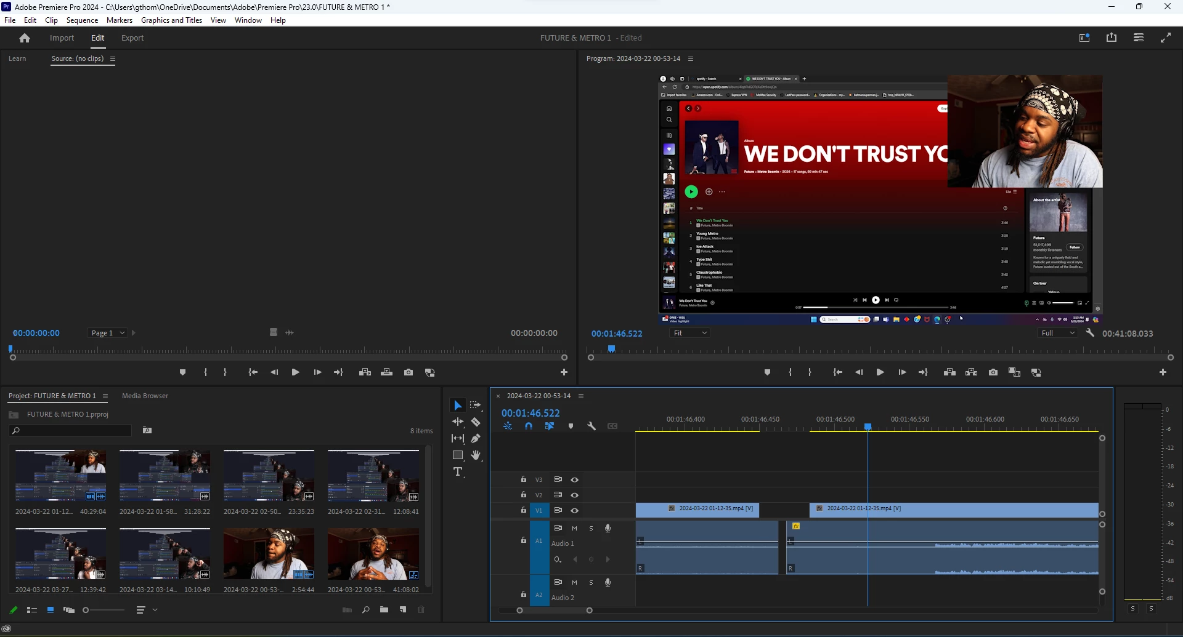Viewport: 1183px width, 637px height.
Task: Play sequence in Program monitor
Action: tap(880, 372)
